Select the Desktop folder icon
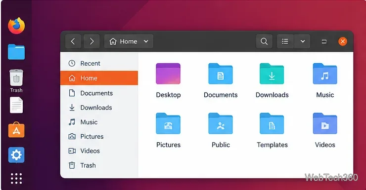The width and height of the screenshot is (366, 190). (168, 74)
